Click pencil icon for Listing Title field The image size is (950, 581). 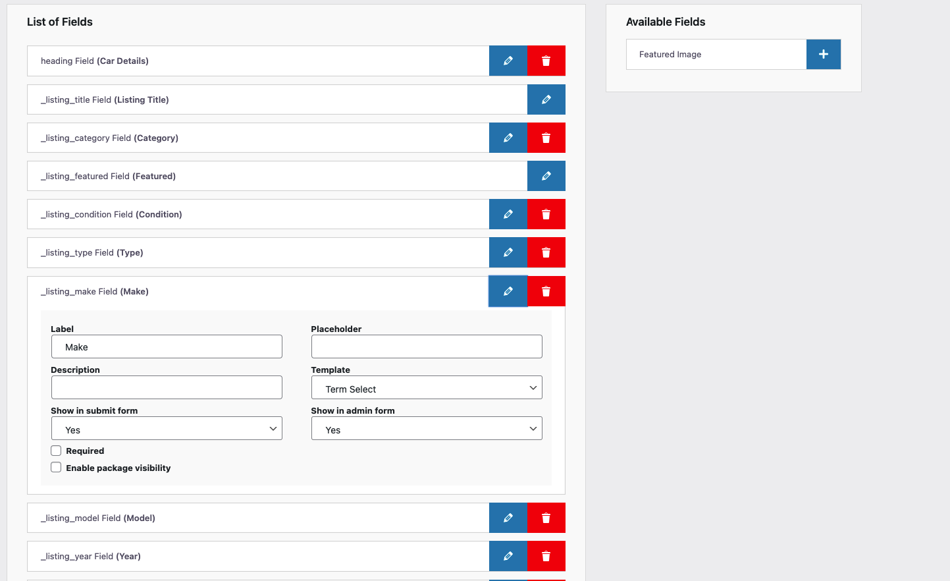tap(546, 99)
